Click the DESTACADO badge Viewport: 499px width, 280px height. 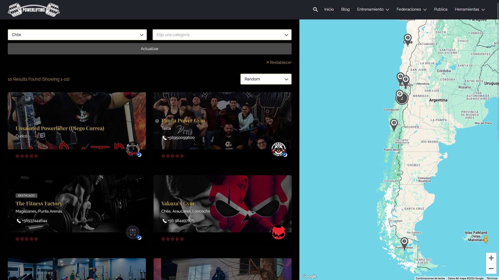tap(27, 196)
